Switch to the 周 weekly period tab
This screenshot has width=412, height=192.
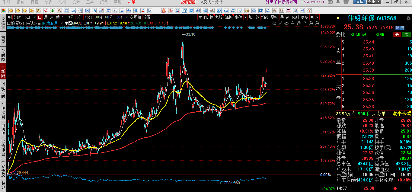coord(46,17)
